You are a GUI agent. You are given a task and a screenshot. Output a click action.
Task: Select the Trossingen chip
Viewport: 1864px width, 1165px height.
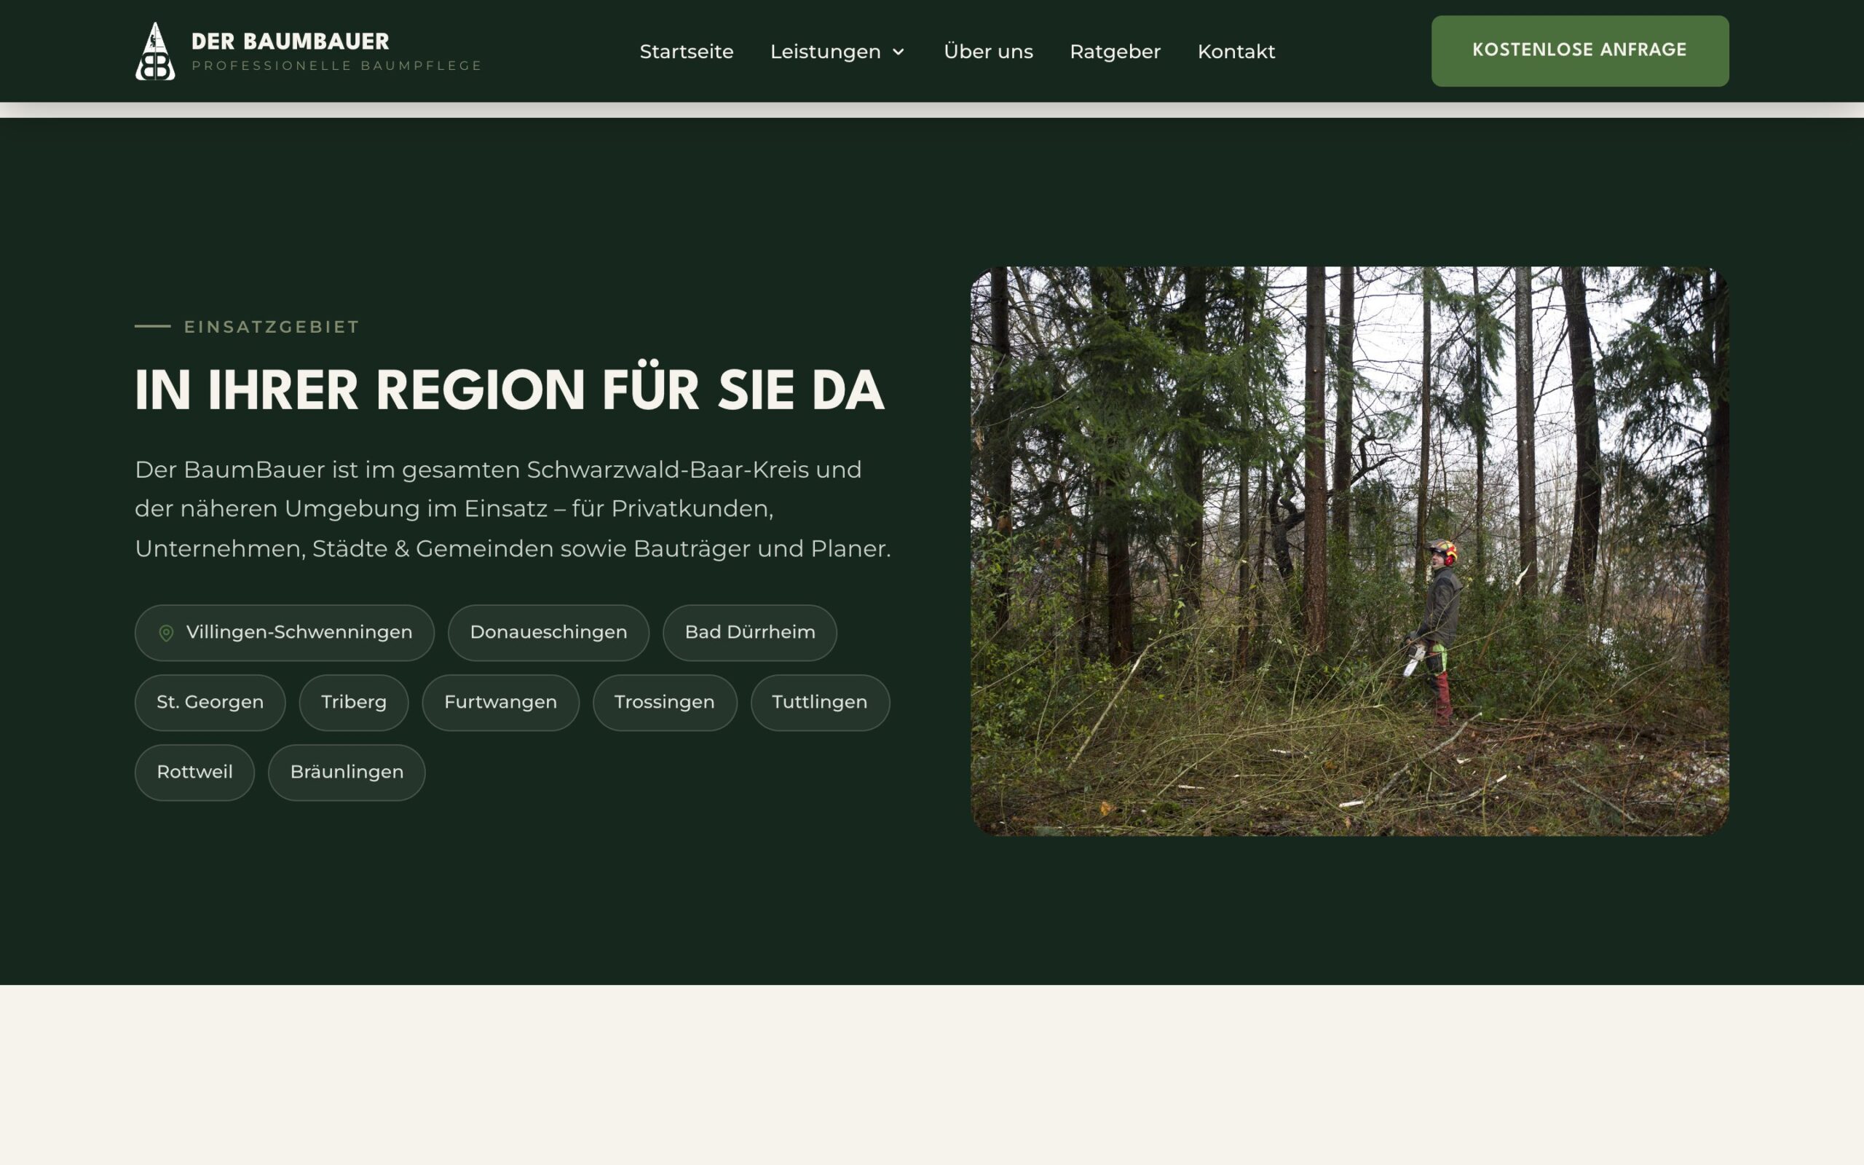tap(665, 703)
